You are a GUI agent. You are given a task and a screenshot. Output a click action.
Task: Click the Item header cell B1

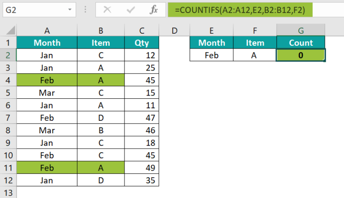coord(101,43)
